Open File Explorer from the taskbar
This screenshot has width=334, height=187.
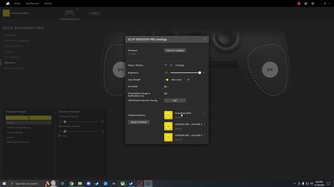(x=80, y=183)
